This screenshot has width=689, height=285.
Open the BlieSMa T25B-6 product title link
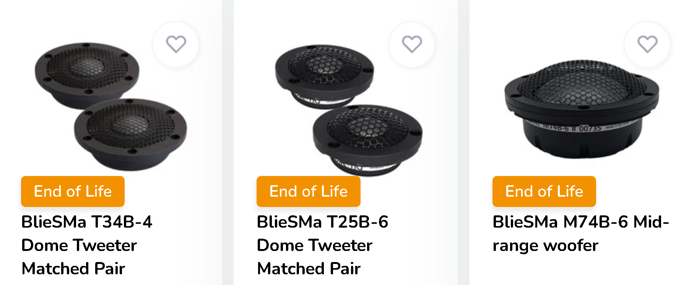[x=322, y=222]
